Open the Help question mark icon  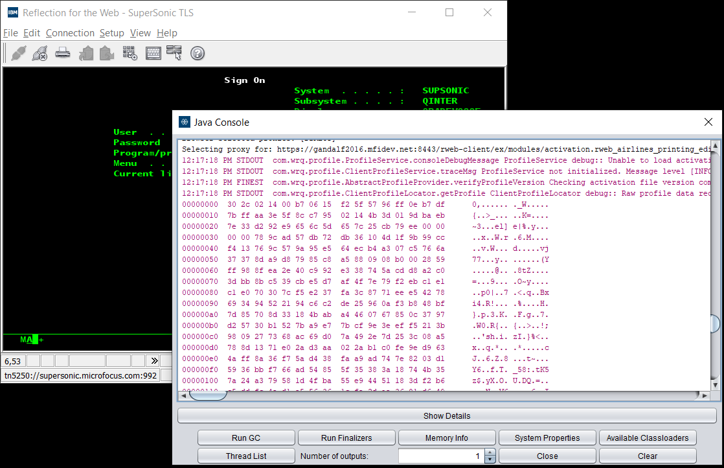[x=198, y=53]
